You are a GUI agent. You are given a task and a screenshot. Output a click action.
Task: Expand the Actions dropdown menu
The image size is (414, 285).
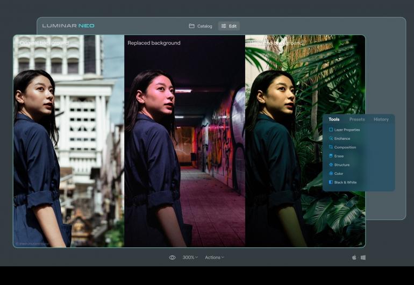pyautogui.click(x=214, y=258)
